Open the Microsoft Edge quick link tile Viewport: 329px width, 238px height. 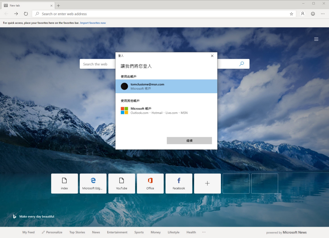point(93,184)
